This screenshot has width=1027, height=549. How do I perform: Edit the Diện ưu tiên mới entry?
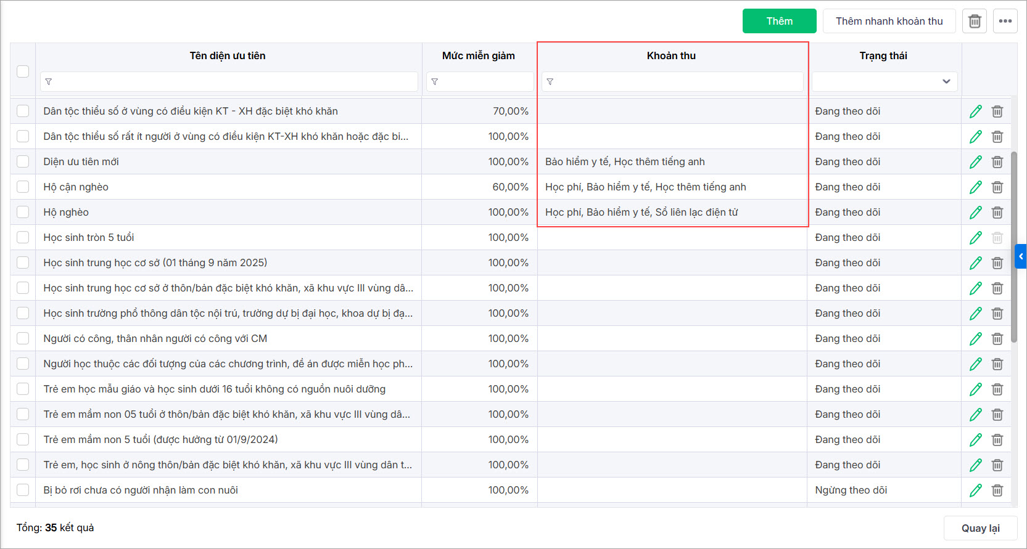[x=975, y=162]
